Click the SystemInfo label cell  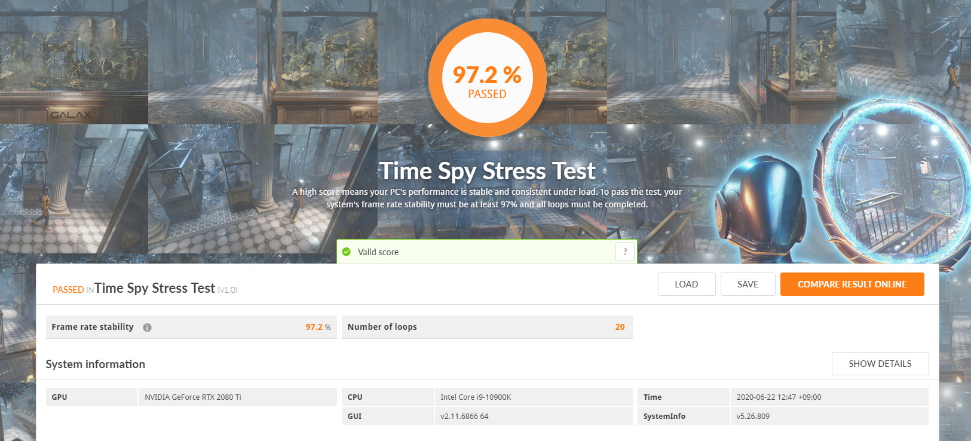pyautogui.click(x=683, y=416)
